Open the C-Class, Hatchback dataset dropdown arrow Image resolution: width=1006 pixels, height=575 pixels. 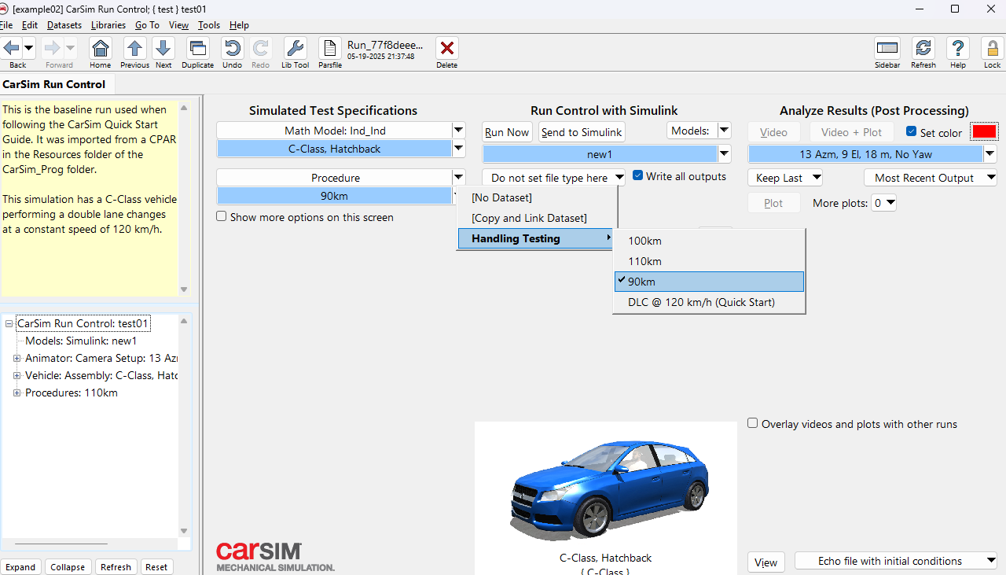click(x=458, y=149)
